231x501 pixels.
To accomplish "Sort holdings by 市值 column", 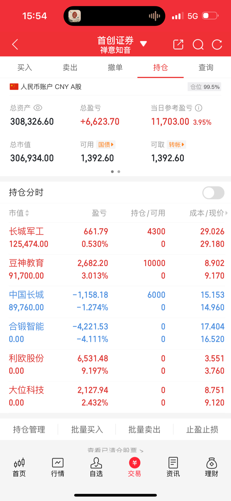I will click(x=19, y=213).
